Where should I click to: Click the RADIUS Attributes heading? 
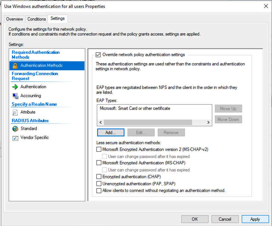pos(30,121)
